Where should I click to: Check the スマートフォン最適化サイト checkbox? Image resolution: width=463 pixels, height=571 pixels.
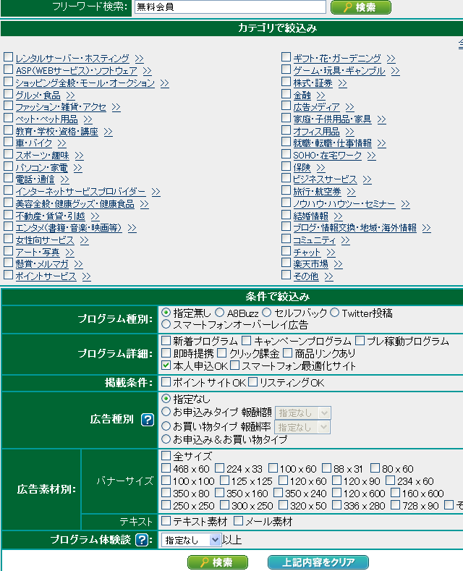point(235,365)
